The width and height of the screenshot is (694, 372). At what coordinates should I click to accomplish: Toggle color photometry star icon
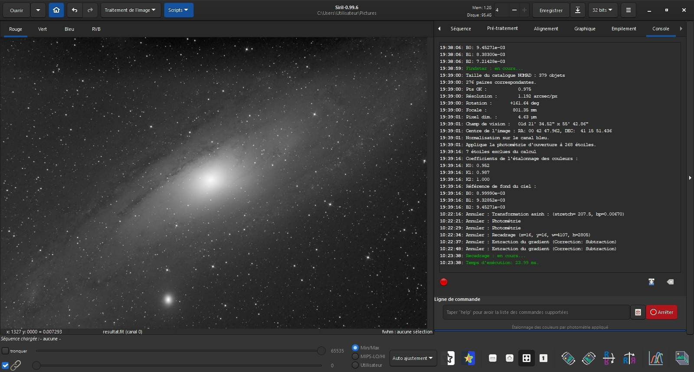click(468, 358)
